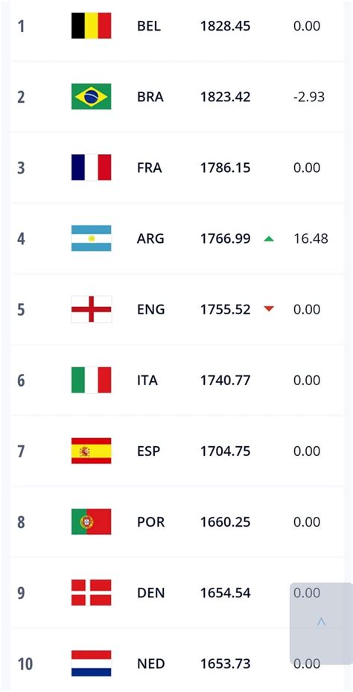Click the Denmark flag icon
The image size is (353, 692).
(x=92, y=593)
